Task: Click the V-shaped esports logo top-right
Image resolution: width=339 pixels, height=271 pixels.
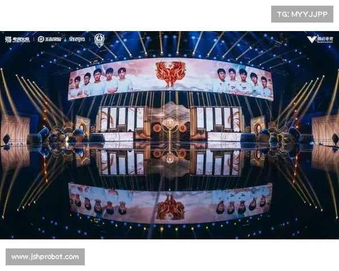Action: tap(320, 40)
